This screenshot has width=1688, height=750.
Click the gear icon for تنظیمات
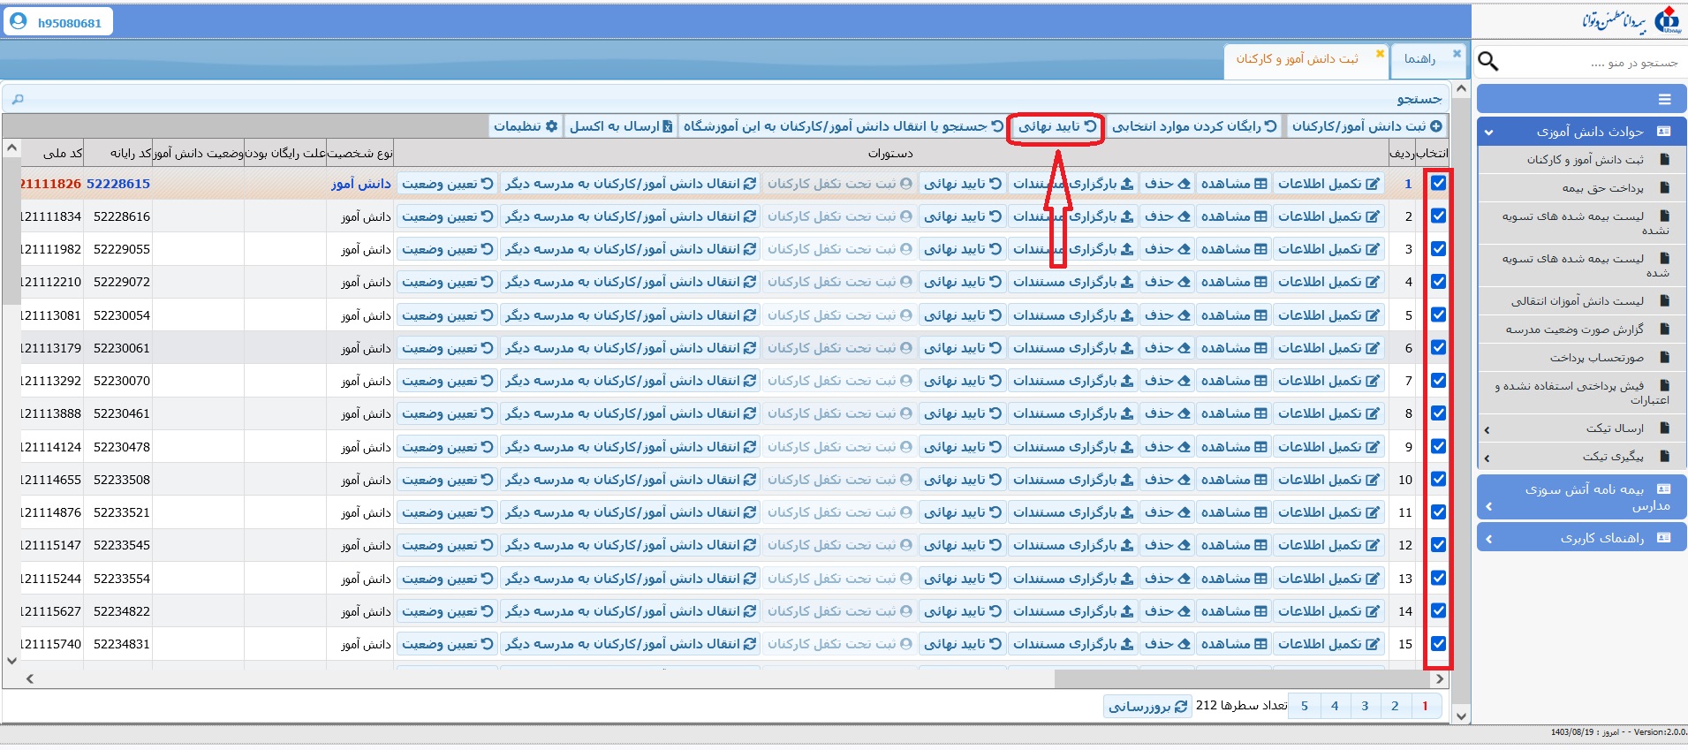click(x=552, y=126)
